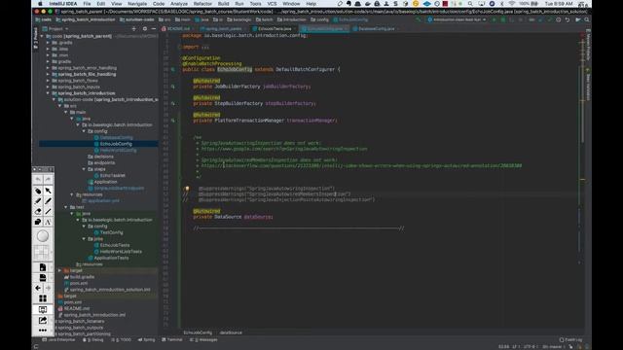Open the TODO tool window tab
623x350 pixels.
(121, 339)
